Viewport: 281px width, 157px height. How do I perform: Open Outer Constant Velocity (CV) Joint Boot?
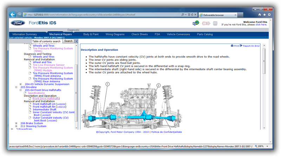(x=51, y=119)
